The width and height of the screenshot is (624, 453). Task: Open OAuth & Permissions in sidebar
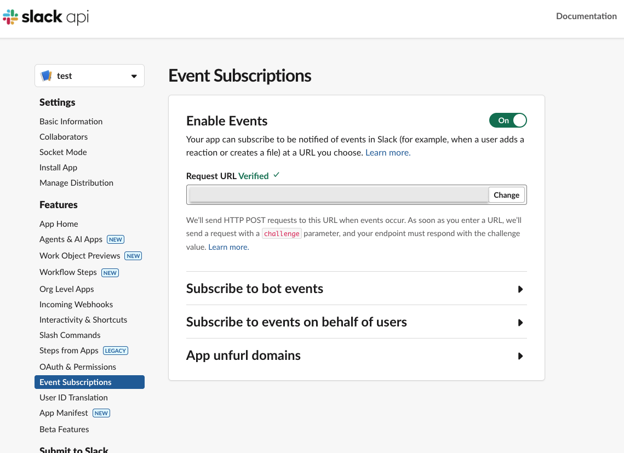coord(78,367)
